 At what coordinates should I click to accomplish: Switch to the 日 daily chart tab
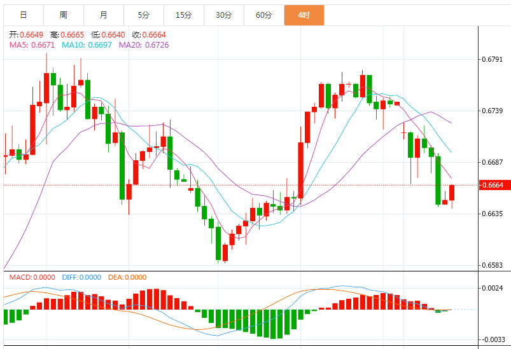pyautogui.click(x=24, y=15)
